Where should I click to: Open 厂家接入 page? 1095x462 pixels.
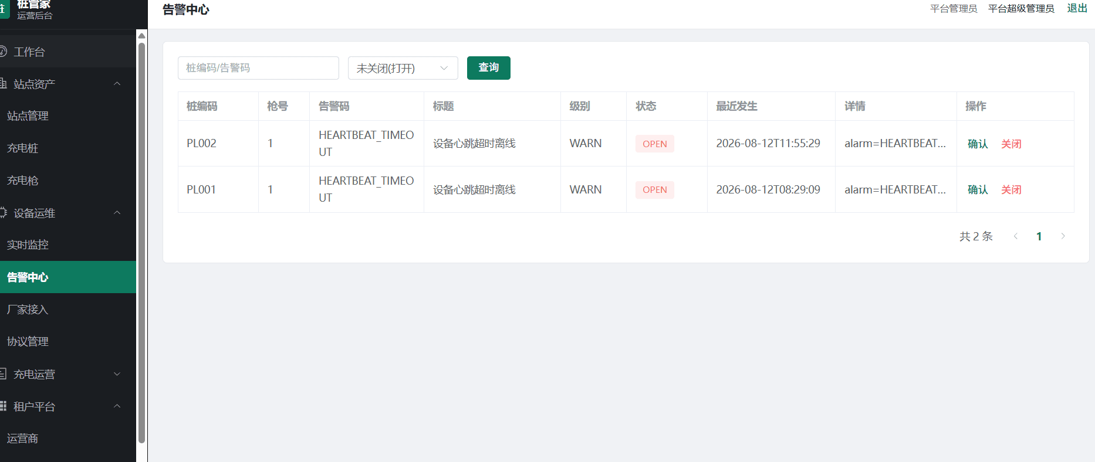(x=68, y=310)
